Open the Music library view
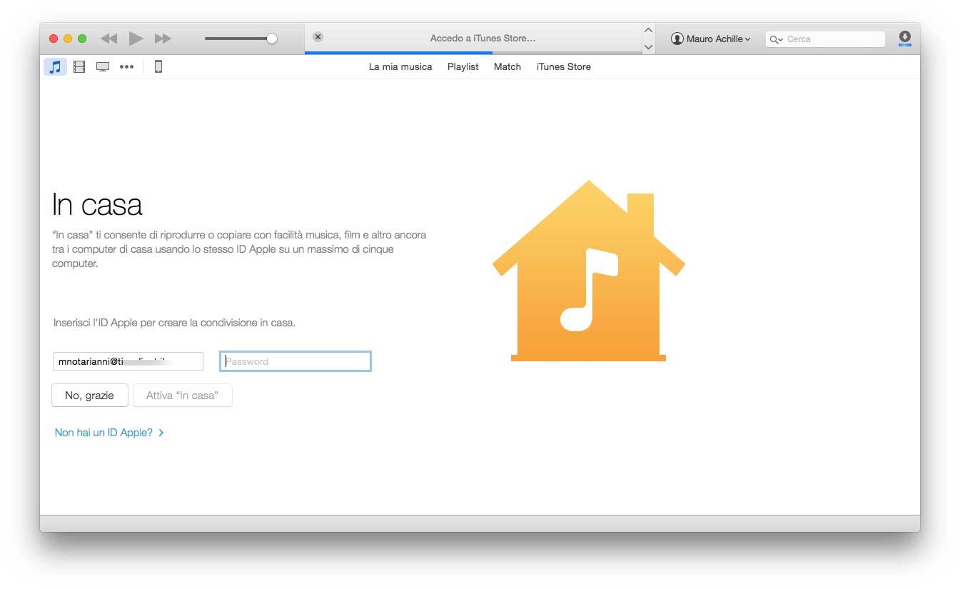The image size is (960, 589). [55, 66]
